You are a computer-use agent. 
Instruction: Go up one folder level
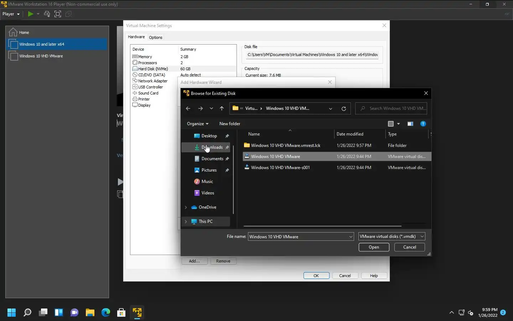(x=222, y=108)
